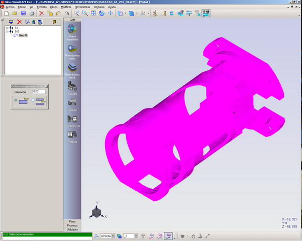The width and height of the screenshot is (302, 241).
Task: Click the Tolerancia input field
Action: point(39,92)
